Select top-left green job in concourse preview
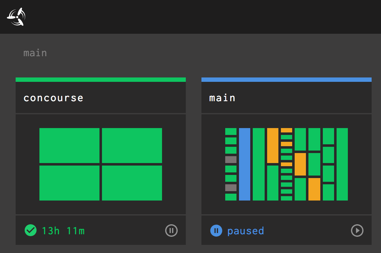 (69, 145)
